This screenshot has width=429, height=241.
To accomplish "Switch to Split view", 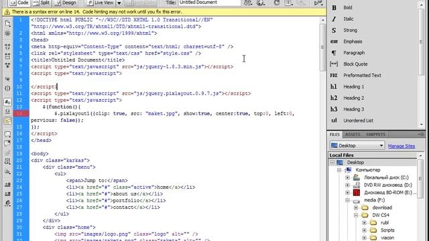I will point(42,3).
